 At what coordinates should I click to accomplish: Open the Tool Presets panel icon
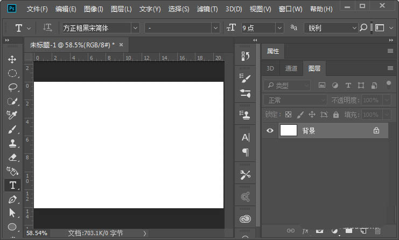tap(245, 175)
